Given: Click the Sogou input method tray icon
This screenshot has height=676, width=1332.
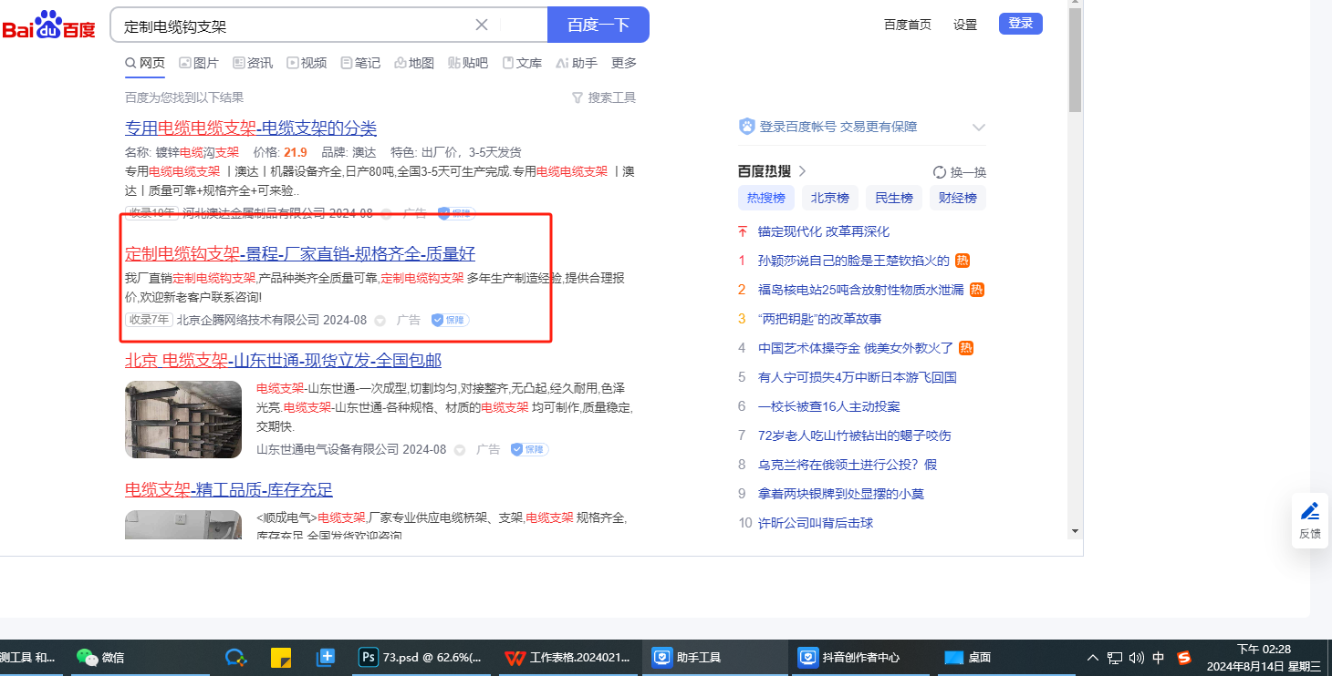Looking at the screenshot, I should pyautogui.click(x=1184, y=657).
